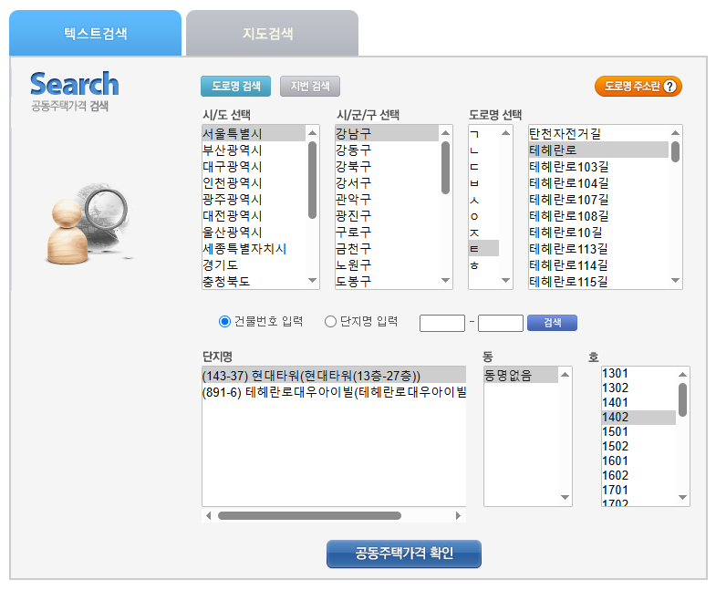The height and width of the screenshot is (590, 716).
Task: Select 부산광역시 in the city list
Action: point(254,150)
